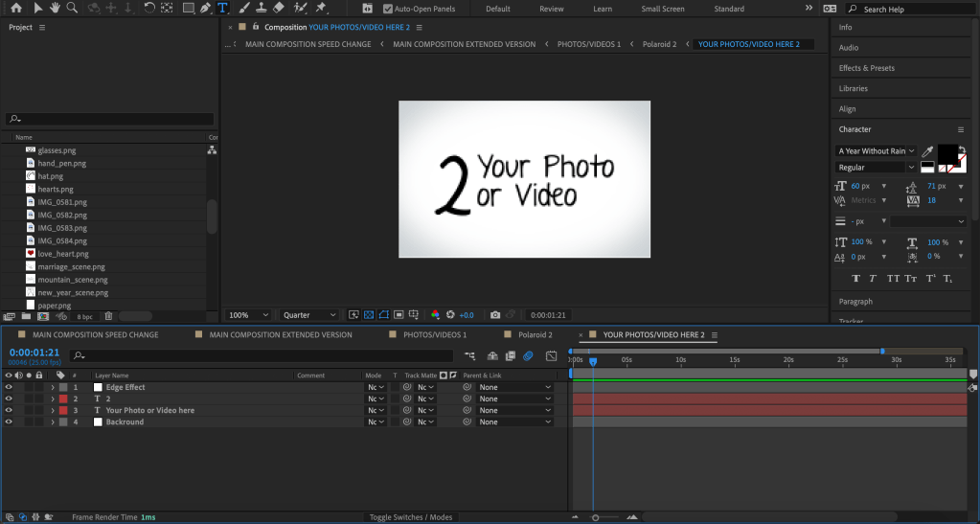Select the Eraser tool
Viewport: 980px width, 524px height.
click(x=279, y=8)
